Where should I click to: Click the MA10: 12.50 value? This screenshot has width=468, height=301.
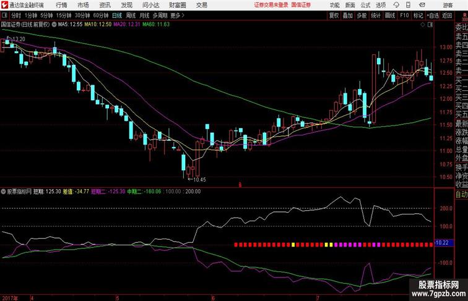(98, 25)
